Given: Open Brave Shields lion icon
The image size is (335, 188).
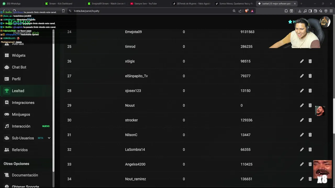Looking at the screenshot, I should [x=246, y=11].
